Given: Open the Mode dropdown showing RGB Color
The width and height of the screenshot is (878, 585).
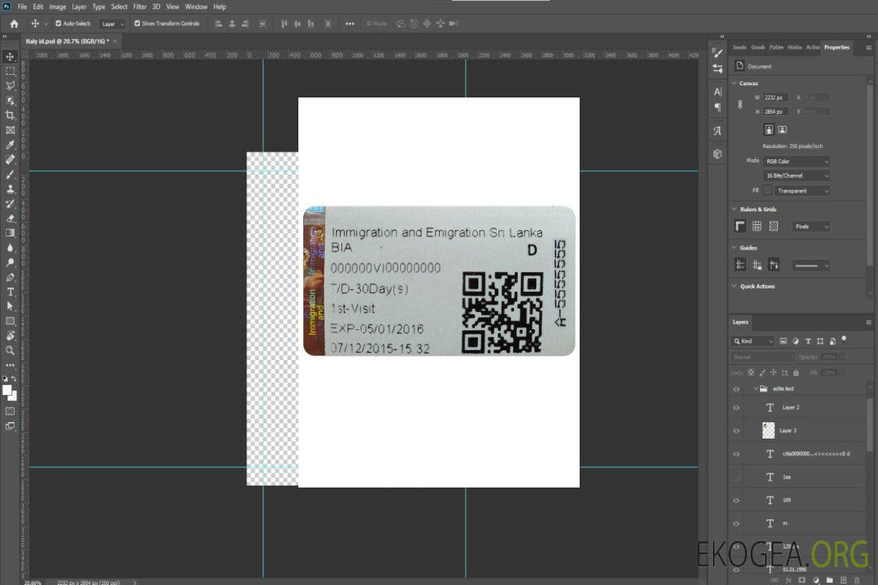Looking at the screenshot, I should [x=797, y=161].
